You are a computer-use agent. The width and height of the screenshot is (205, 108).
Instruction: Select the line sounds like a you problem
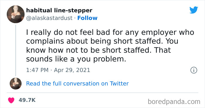coord(76,59)
